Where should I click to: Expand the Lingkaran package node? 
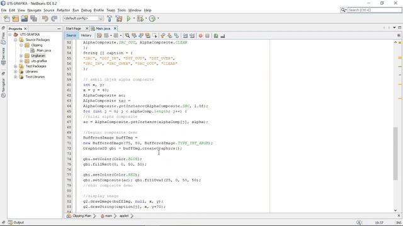pyautogui.click(x=21, y=56)
